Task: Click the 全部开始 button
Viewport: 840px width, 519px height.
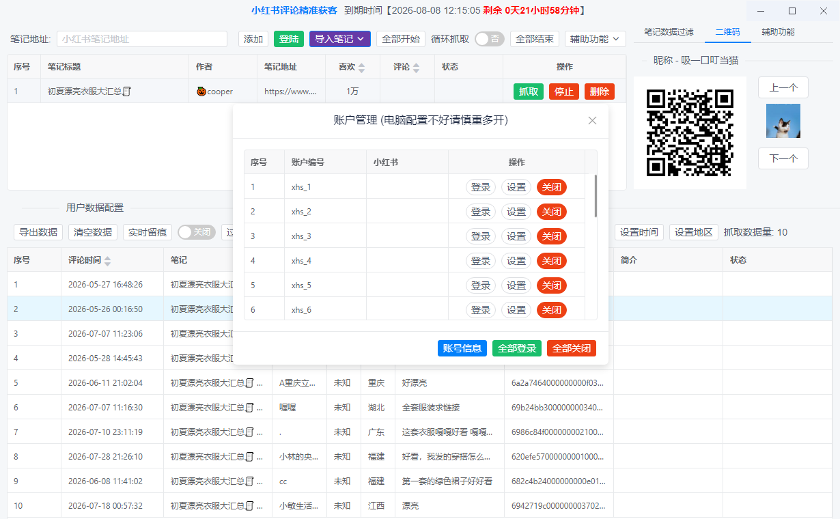Action: click(x=401, y=39)
